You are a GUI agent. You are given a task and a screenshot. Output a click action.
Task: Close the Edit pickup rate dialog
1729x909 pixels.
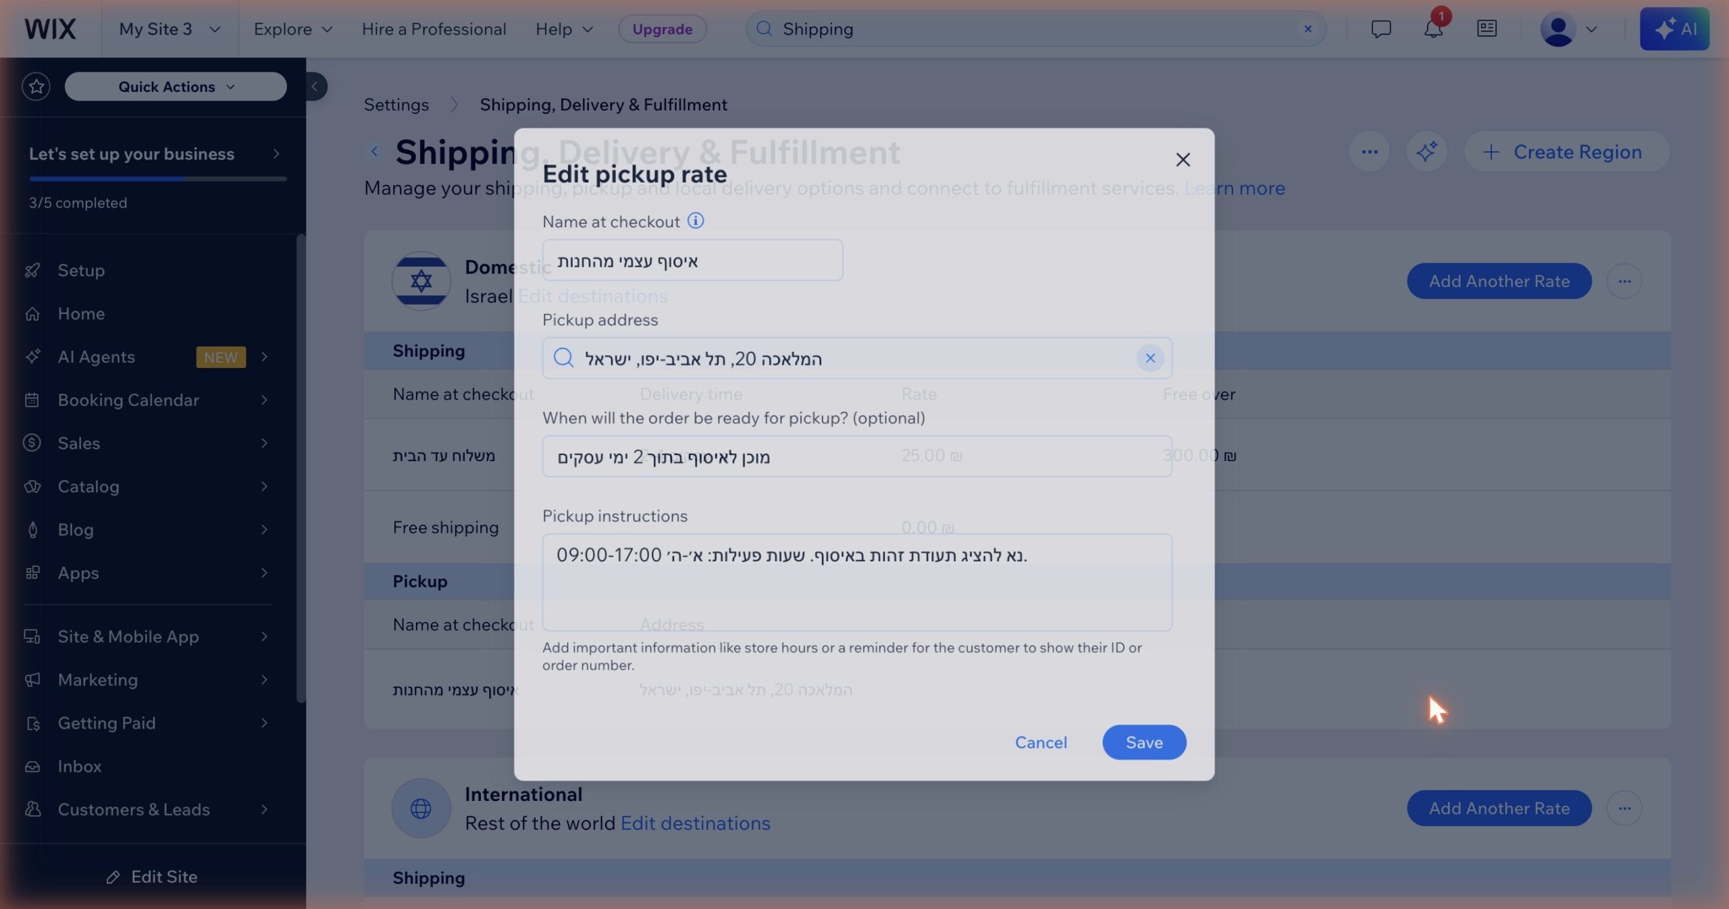(1183, 159)
